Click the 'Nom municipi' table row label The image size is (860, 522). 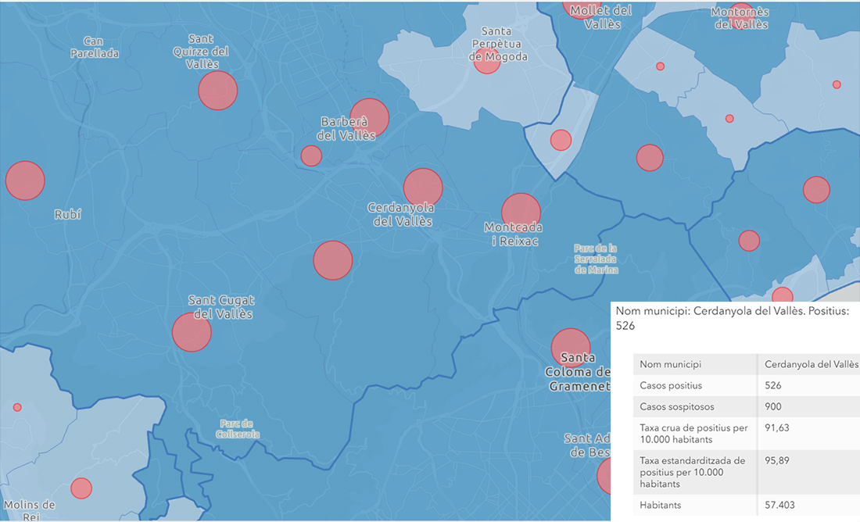click(670, 364)
